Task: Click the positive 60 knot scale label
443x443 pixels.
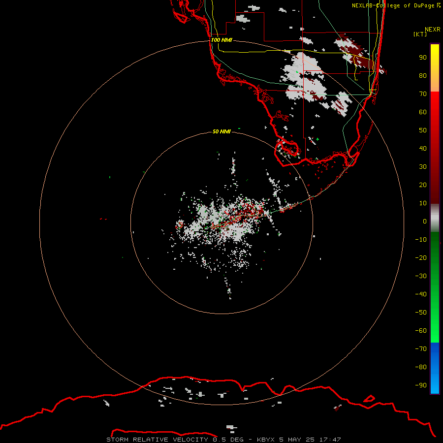Action: tap(423, 112)
